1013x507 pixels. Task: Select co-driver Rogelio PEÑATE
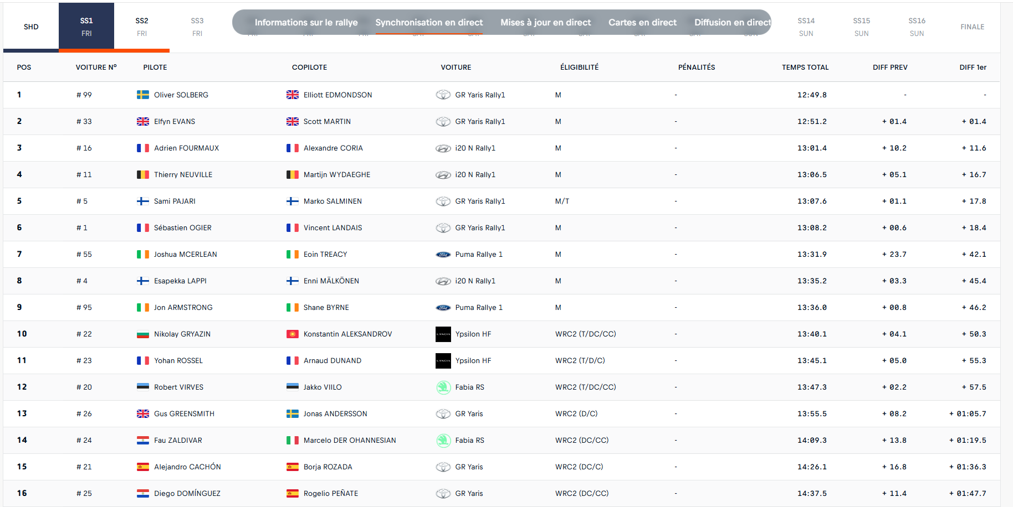pyautogui.click(x=331, y=493)
